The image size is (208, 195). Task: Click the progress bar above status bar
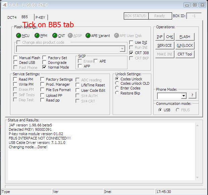click(x=104, y=186)
